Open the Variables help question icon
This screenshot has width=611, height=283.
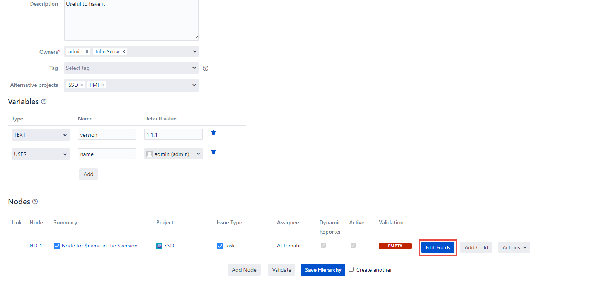(44, 102)
